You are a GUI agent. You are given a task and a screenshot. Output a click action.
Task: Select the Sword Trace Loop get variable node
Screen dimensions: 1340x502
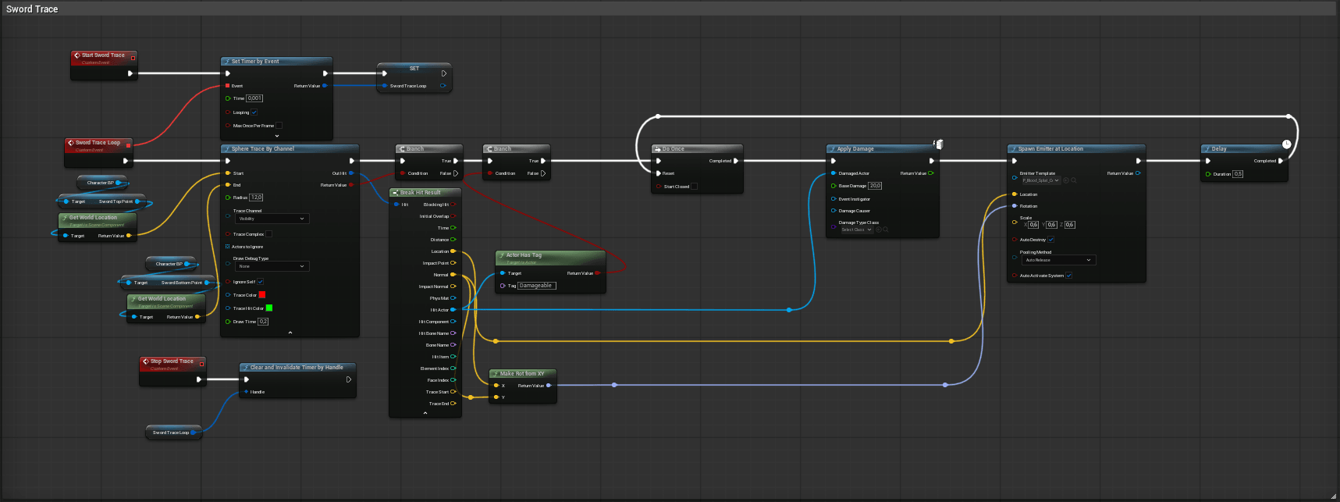173,433
